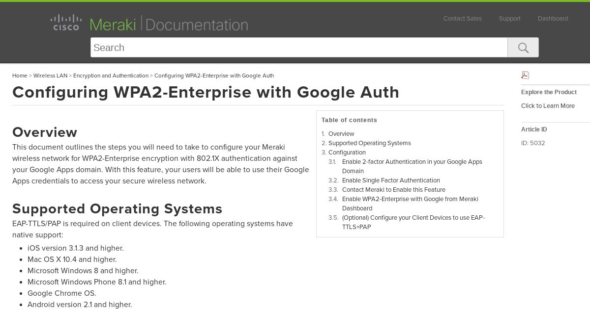Click the Table of contents title
Image resolution: width=590 pixels, height=309 pixels.
(x=349, y=120)
